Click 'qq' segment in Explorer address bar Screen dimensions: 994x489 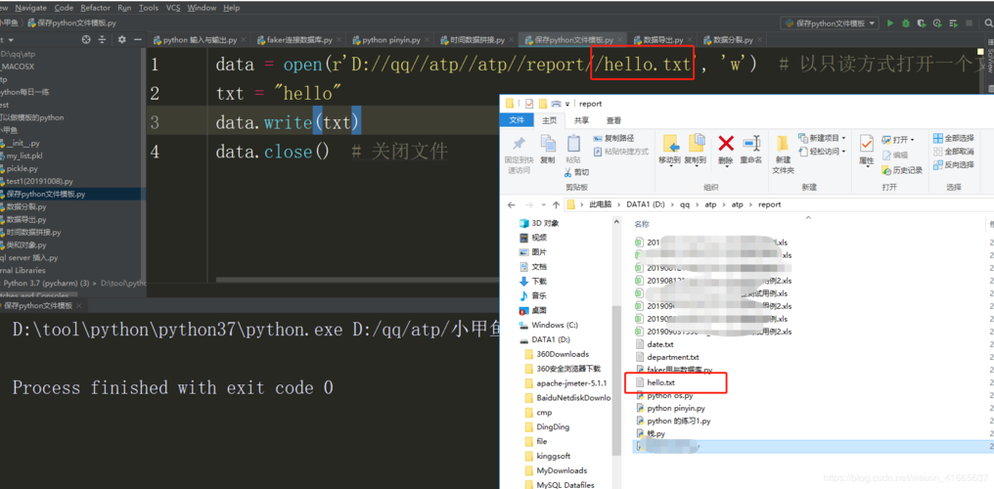[685, 204]
